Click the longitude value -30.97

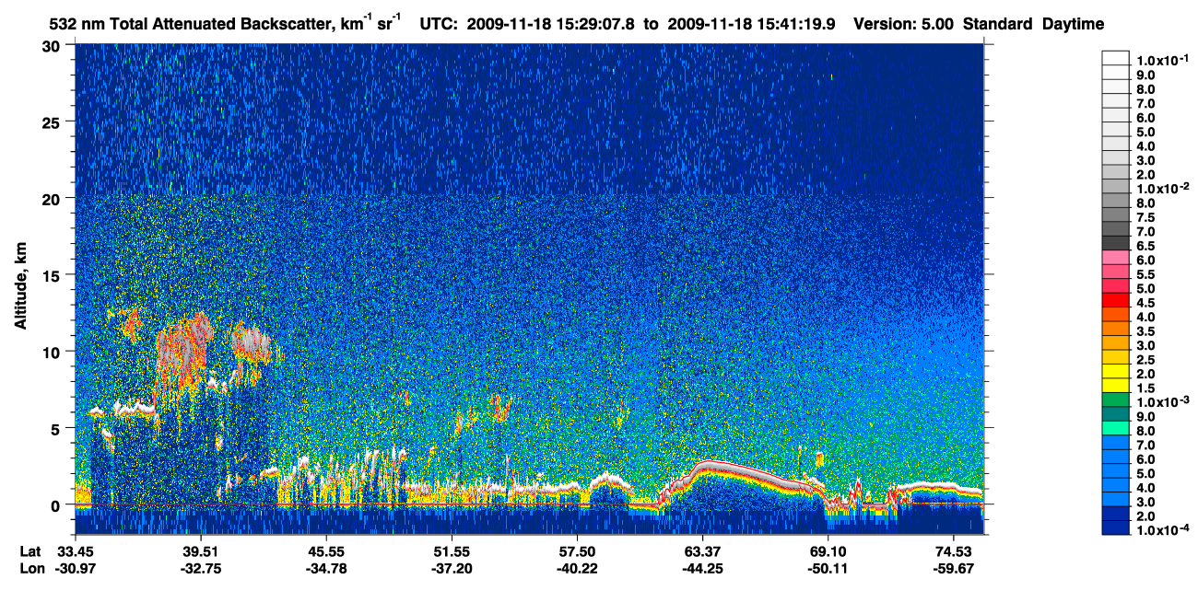click(x=75, y=568)
